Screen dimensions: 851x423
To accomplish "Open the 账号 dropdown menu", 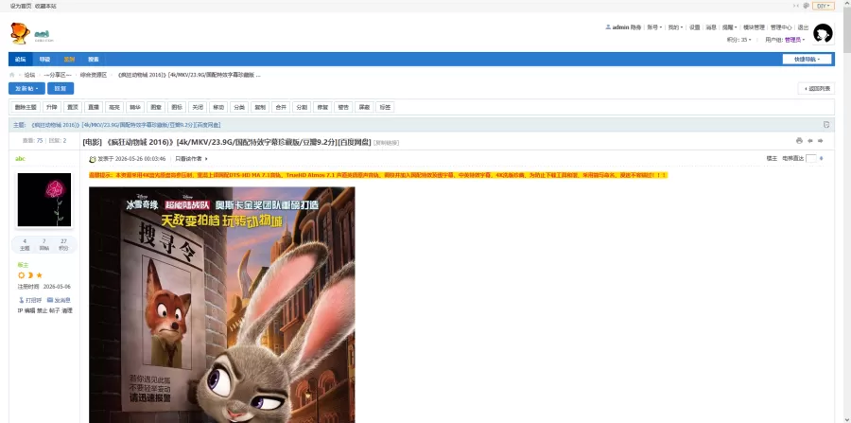I will [654, 27].
